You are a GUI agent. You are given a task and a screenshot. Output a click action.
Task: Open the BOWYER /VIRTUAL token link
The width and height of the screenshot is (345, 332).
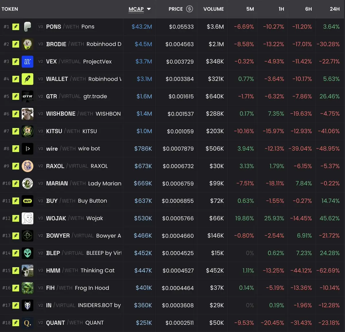click(x=84, y=236)
